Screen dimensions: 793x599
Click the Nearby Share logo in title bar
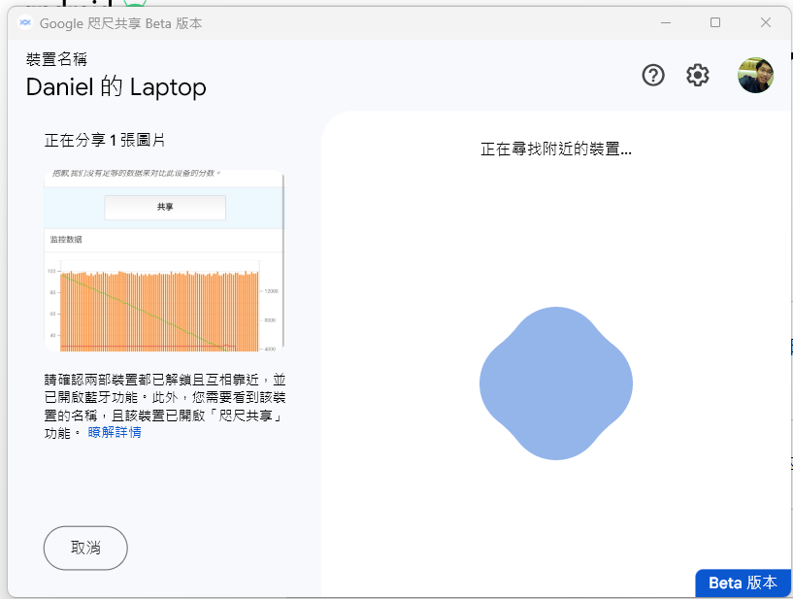coord(25,23)
